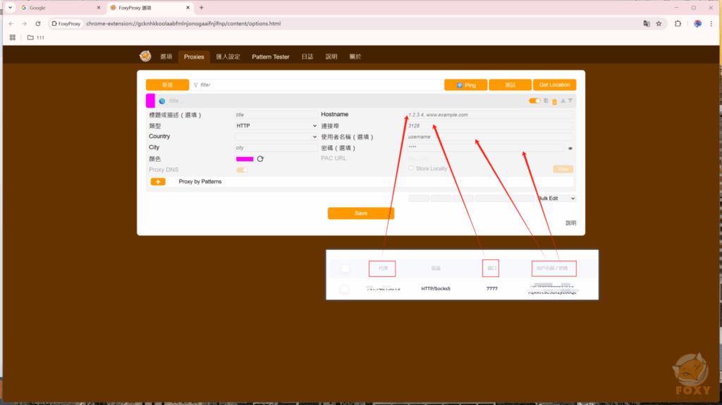The image size is (722, 405).
Task: Duplicate the proxy with the copy icon
Action: point(546,101)
